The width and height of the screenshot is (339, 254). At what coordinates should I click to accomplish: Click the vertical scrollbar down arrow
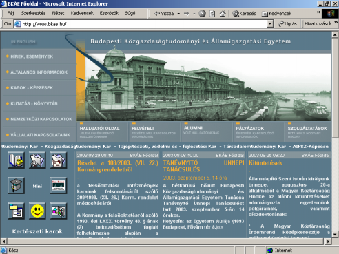click(x=335, y=235)
